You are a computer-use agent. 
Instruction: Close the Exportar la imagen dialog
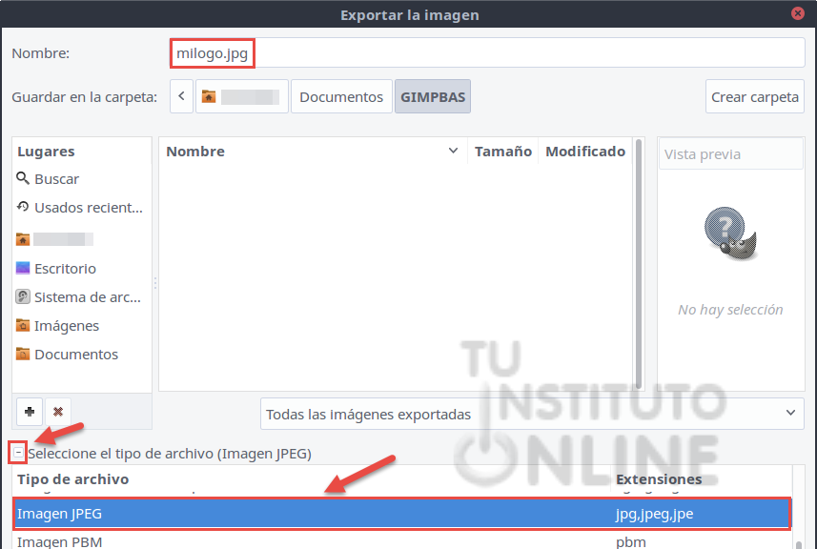(x=797, y=13)
